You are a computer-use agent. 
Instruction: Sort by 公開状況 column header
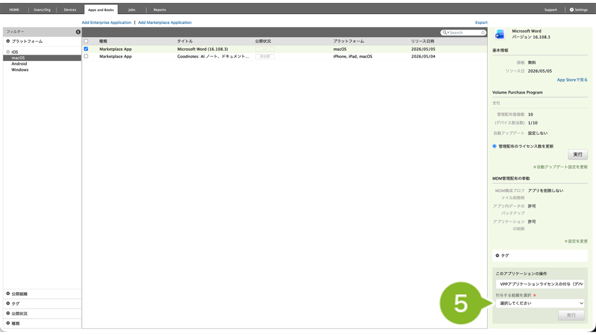coord(262,41)
